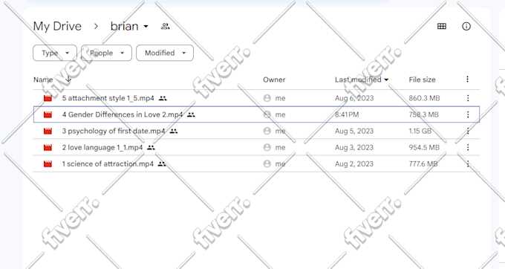Open the brian folder dropdown arrow
Image resolution: width=505 pixels, height=269 pixels.
pos(146,27)
